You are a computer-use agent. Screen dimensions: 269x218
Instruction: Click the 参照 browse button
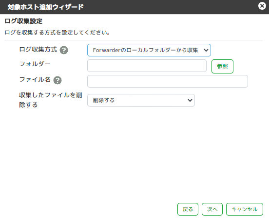pos(222,66)
